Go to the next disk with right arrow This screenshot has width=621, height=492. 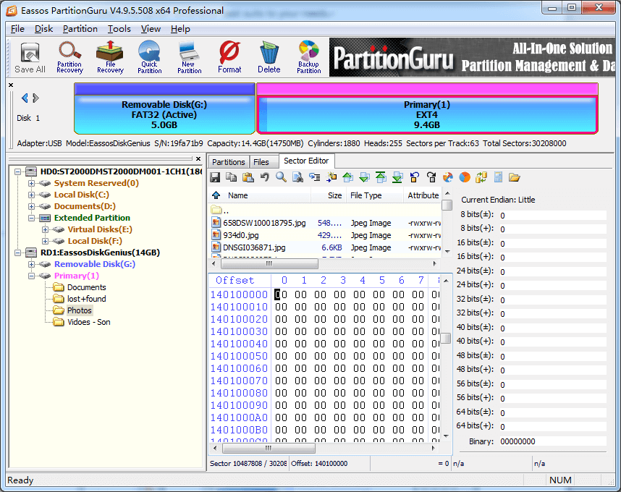click(35, 98)
